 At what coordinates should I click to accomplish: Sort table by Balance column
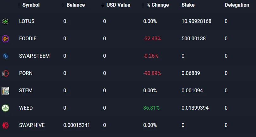click(x=76, y=5)
